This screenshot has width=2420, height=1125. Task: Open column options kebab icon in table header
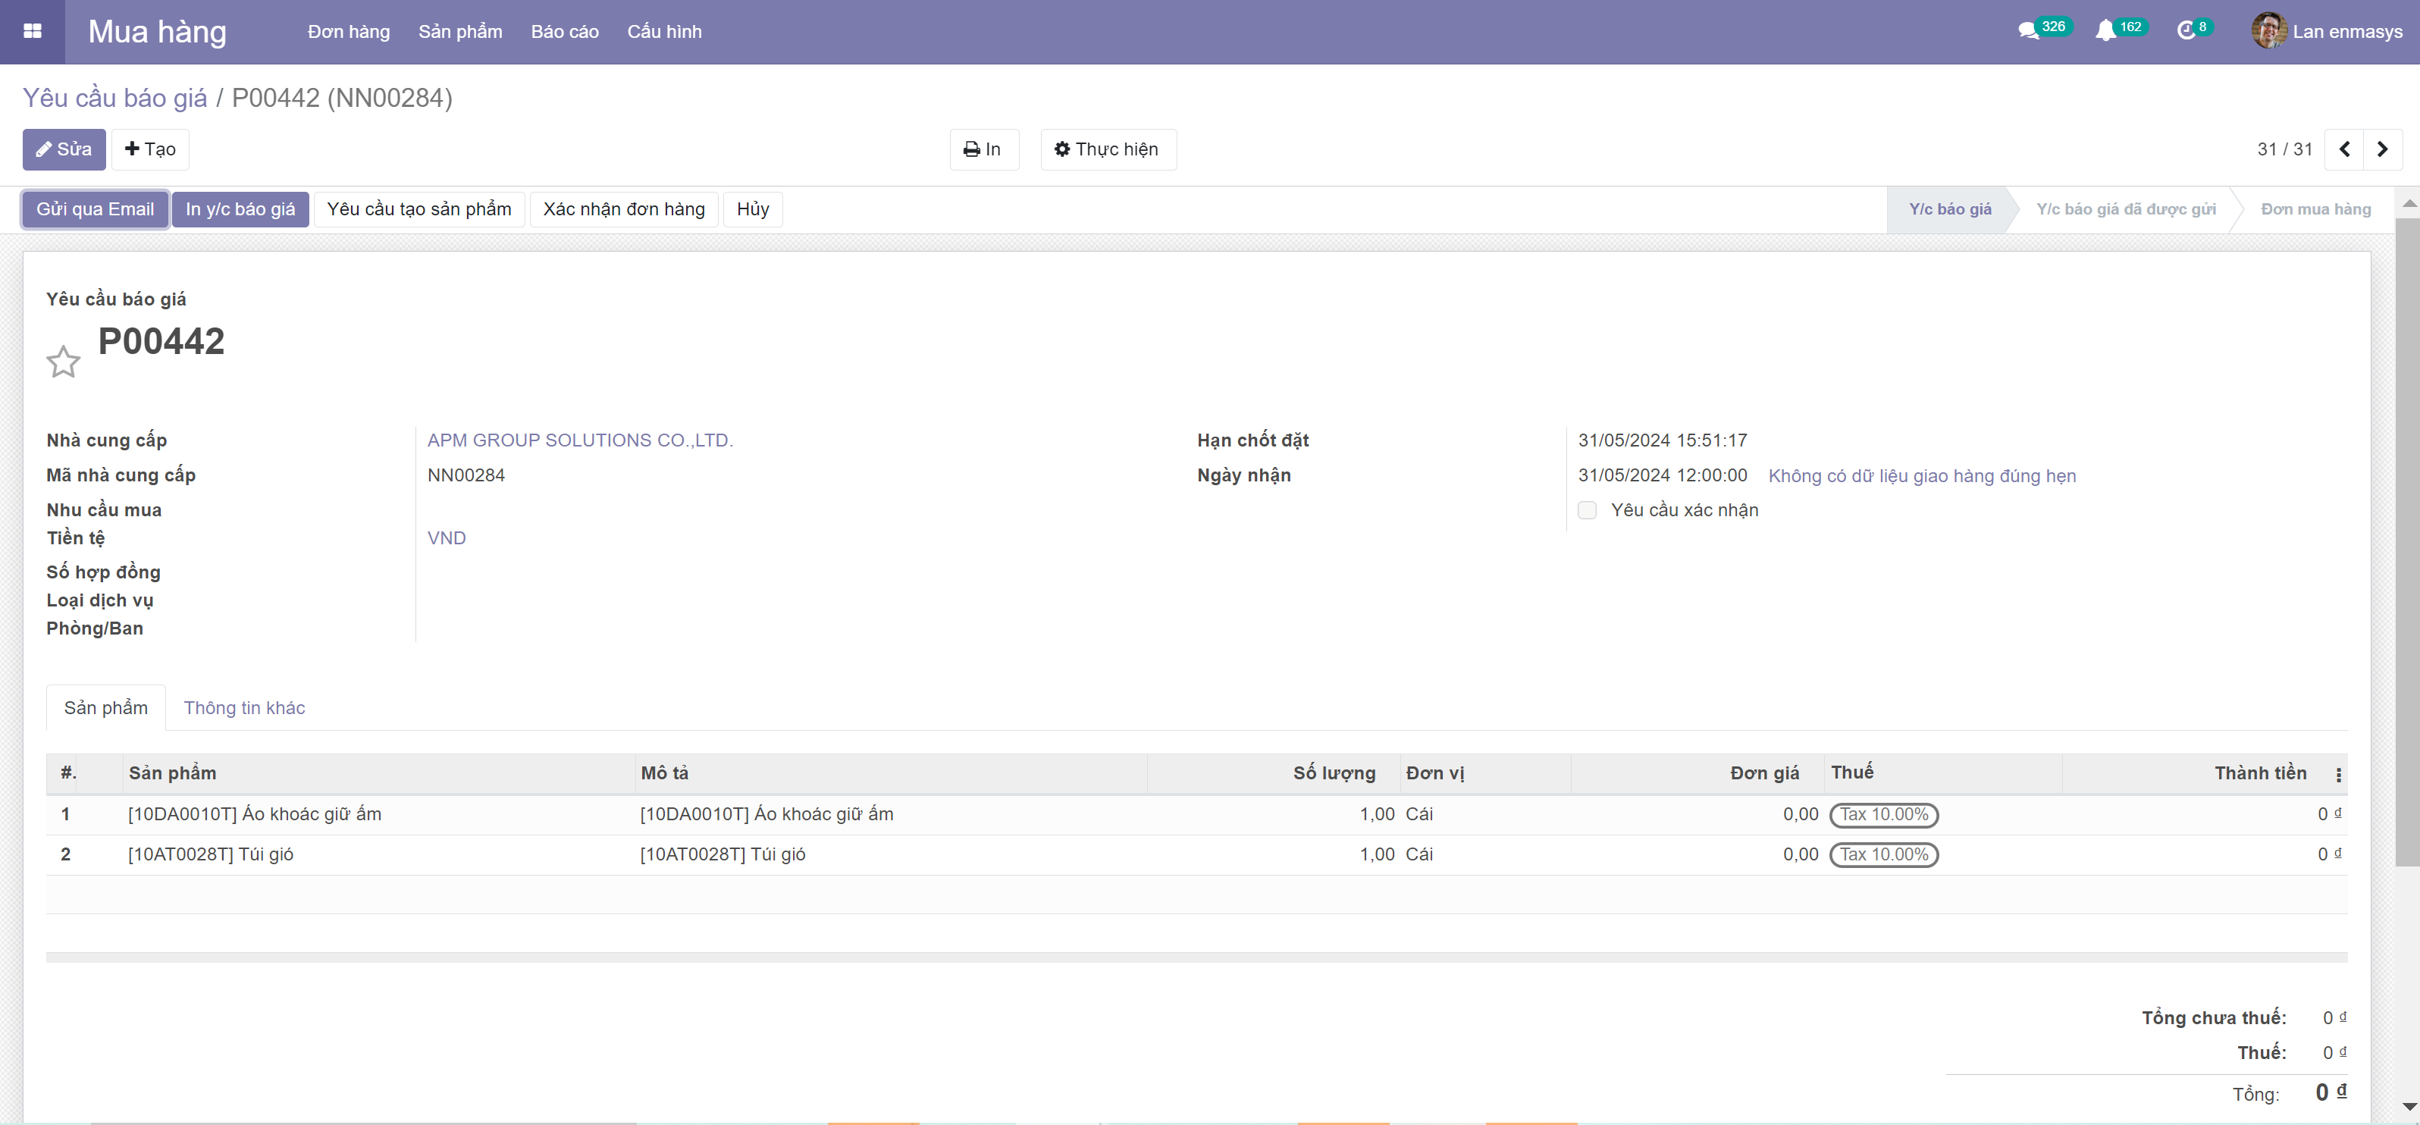[x=2338, y=775]
